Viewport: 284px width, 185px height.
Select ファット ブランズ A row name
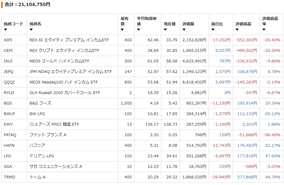[x=48, y=135]
